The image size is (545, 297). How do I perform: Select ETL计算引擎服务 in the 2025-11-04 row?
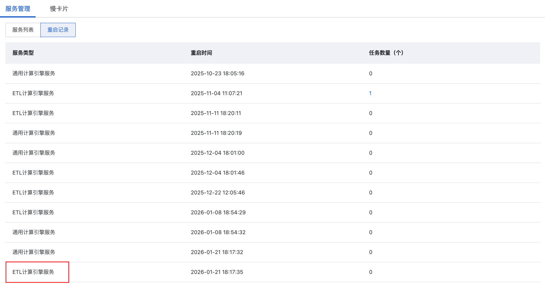point(33,93)
